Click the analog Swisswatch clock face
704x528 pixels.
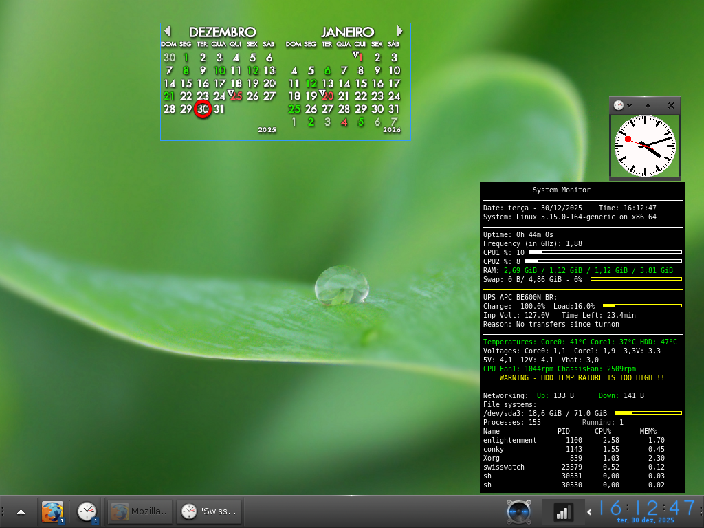(645, 146)
